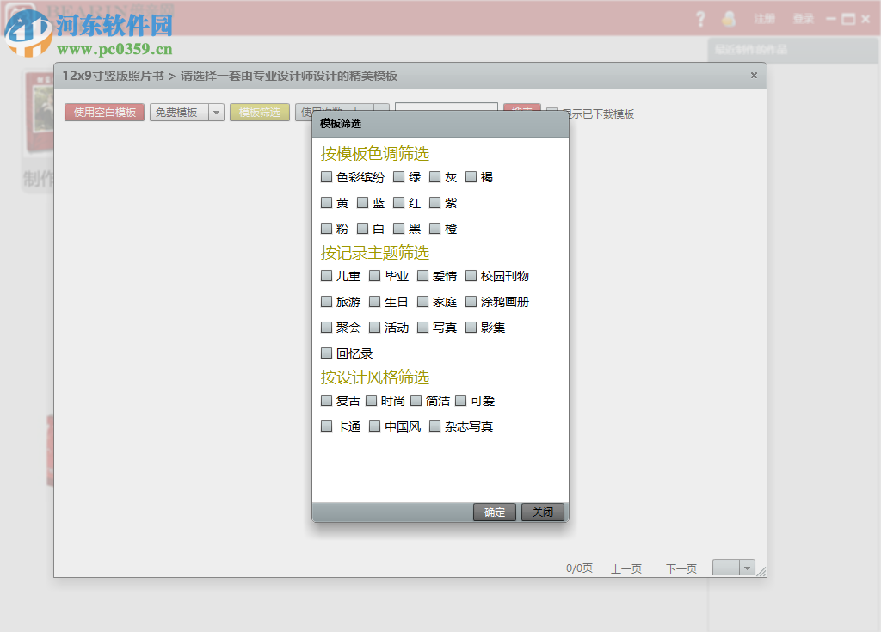The height and width of the screenshot is (632, 881).
Task: Enable the 回忆录 theme filter
Action: [x=327, y=353]
